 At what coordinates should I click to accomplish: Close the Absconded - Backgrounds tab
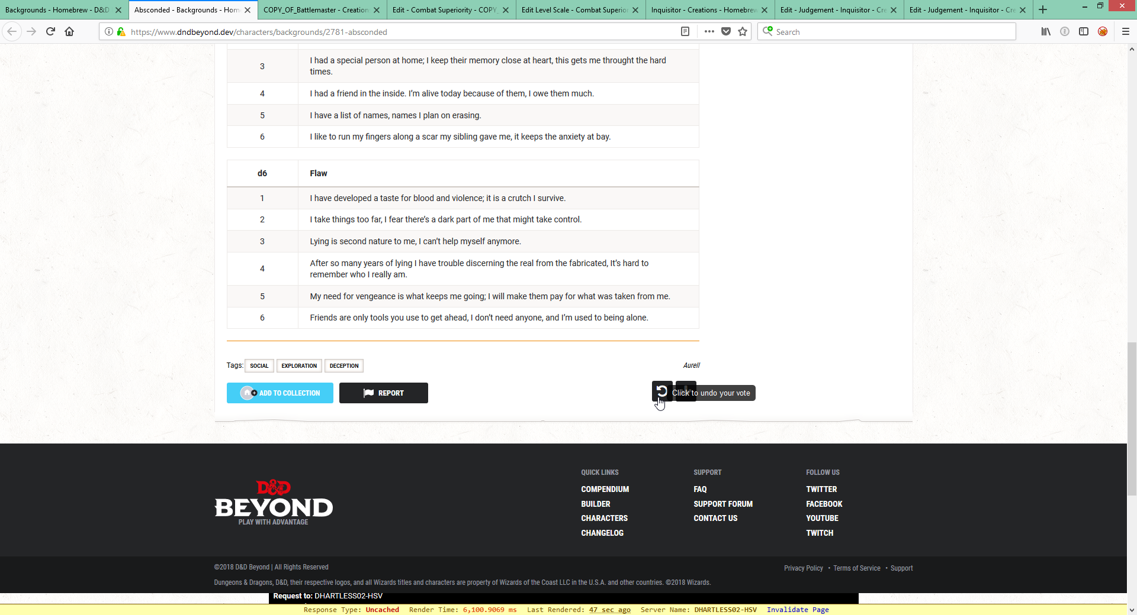pos(248,10)
